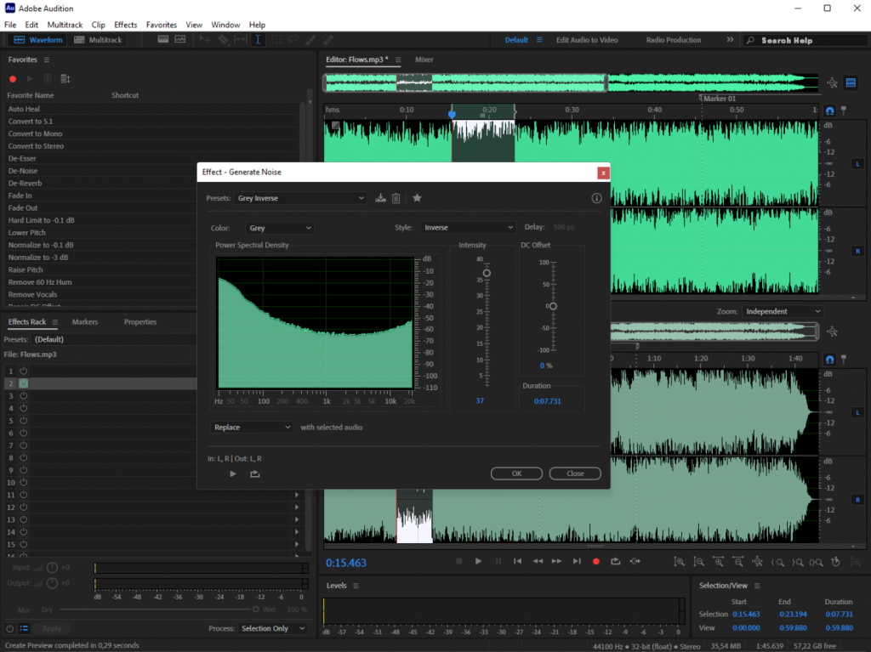Save the current noise settings as a preset
Viewport: 871px width, 652px height.
(380, 198)
